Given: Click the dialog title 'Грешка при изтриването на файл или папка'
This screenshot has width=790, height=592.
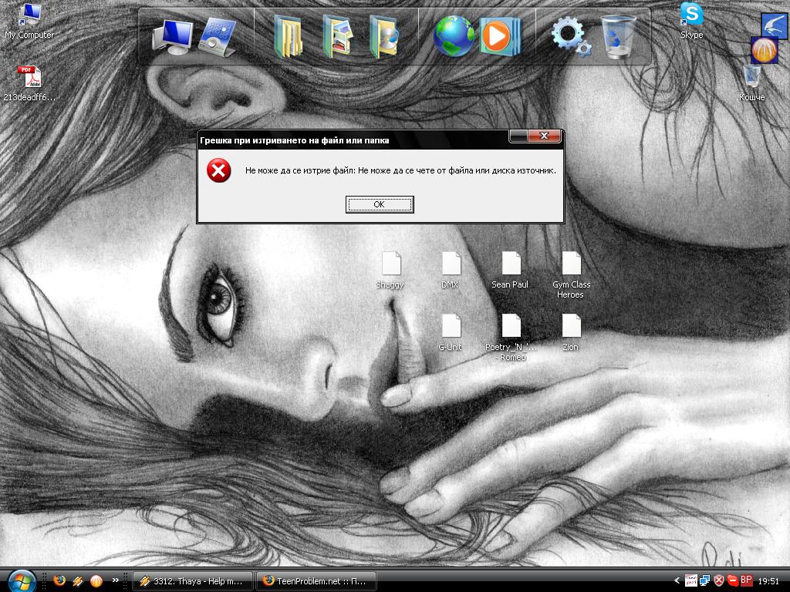Looking at the screenshot, I should click(294, 140).
